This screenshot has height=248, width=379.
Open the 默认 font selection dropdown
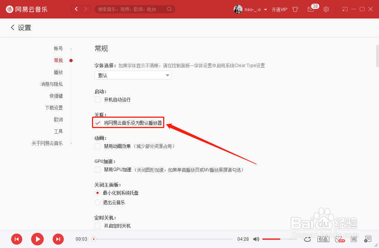[x=133, y=75]
